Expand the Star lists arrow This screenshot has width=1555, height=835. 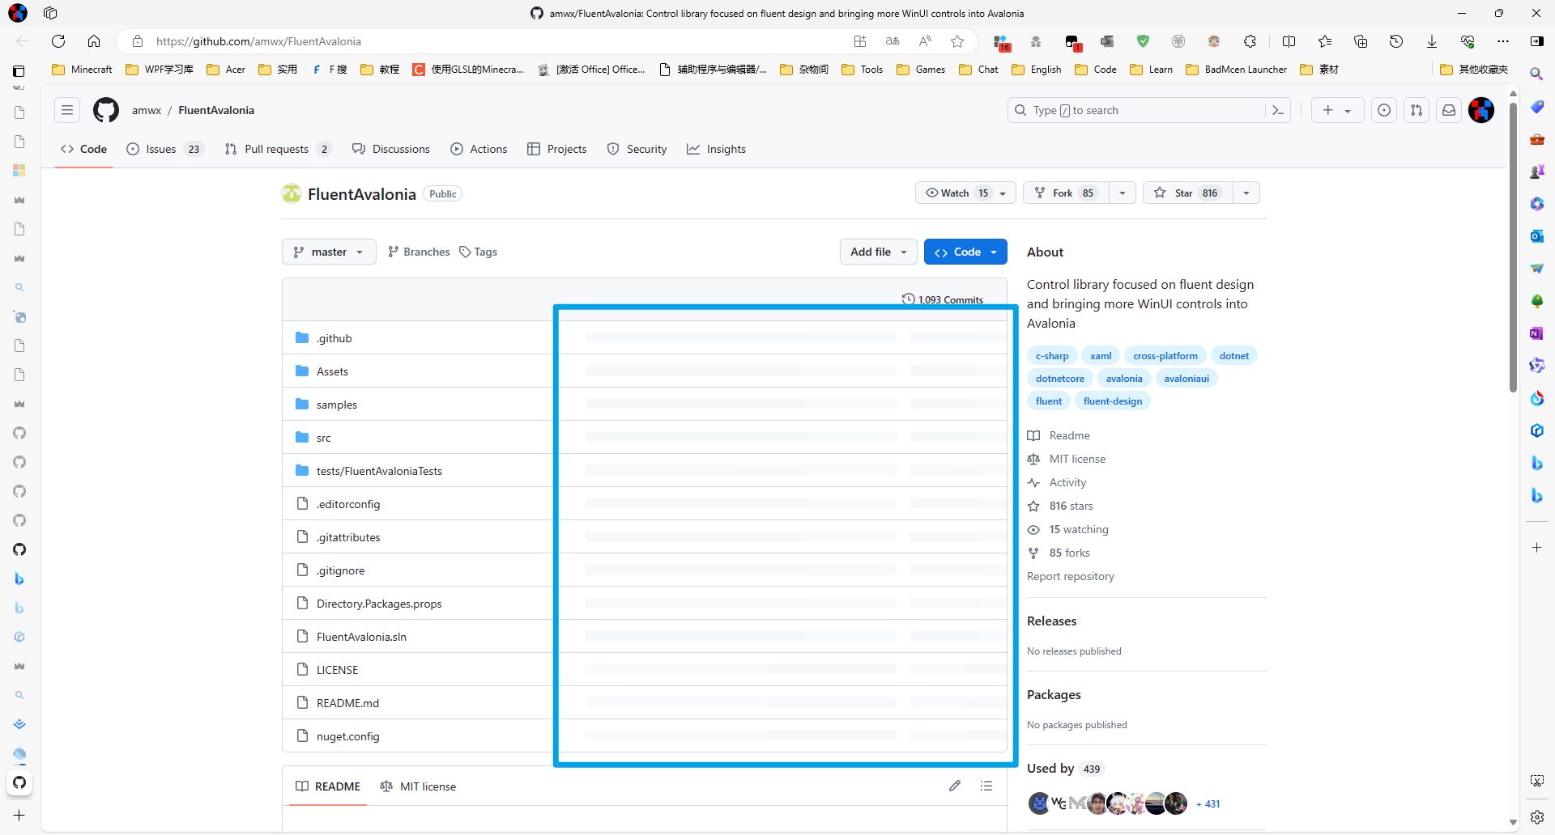coord(1246,193)
